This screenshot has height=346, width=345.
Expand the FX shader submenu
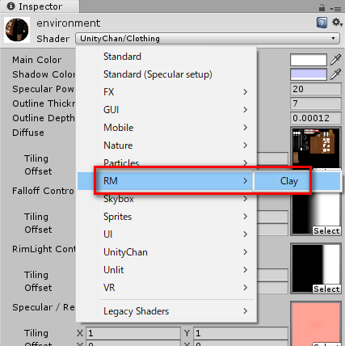(x=166, y=92)
